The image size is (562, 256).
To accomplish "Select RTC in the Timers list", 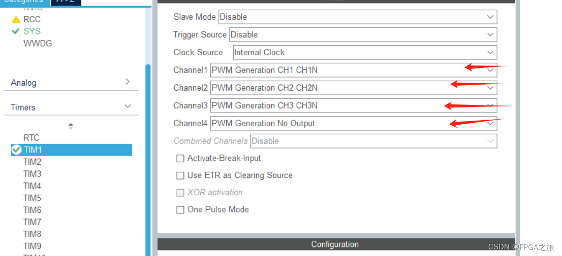I will pos(31,138).
